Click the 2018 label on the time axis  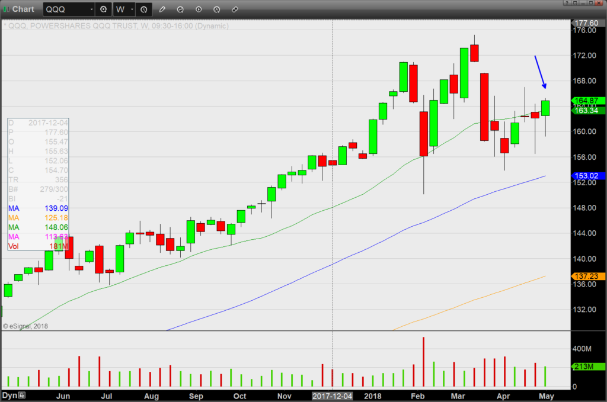373,396
